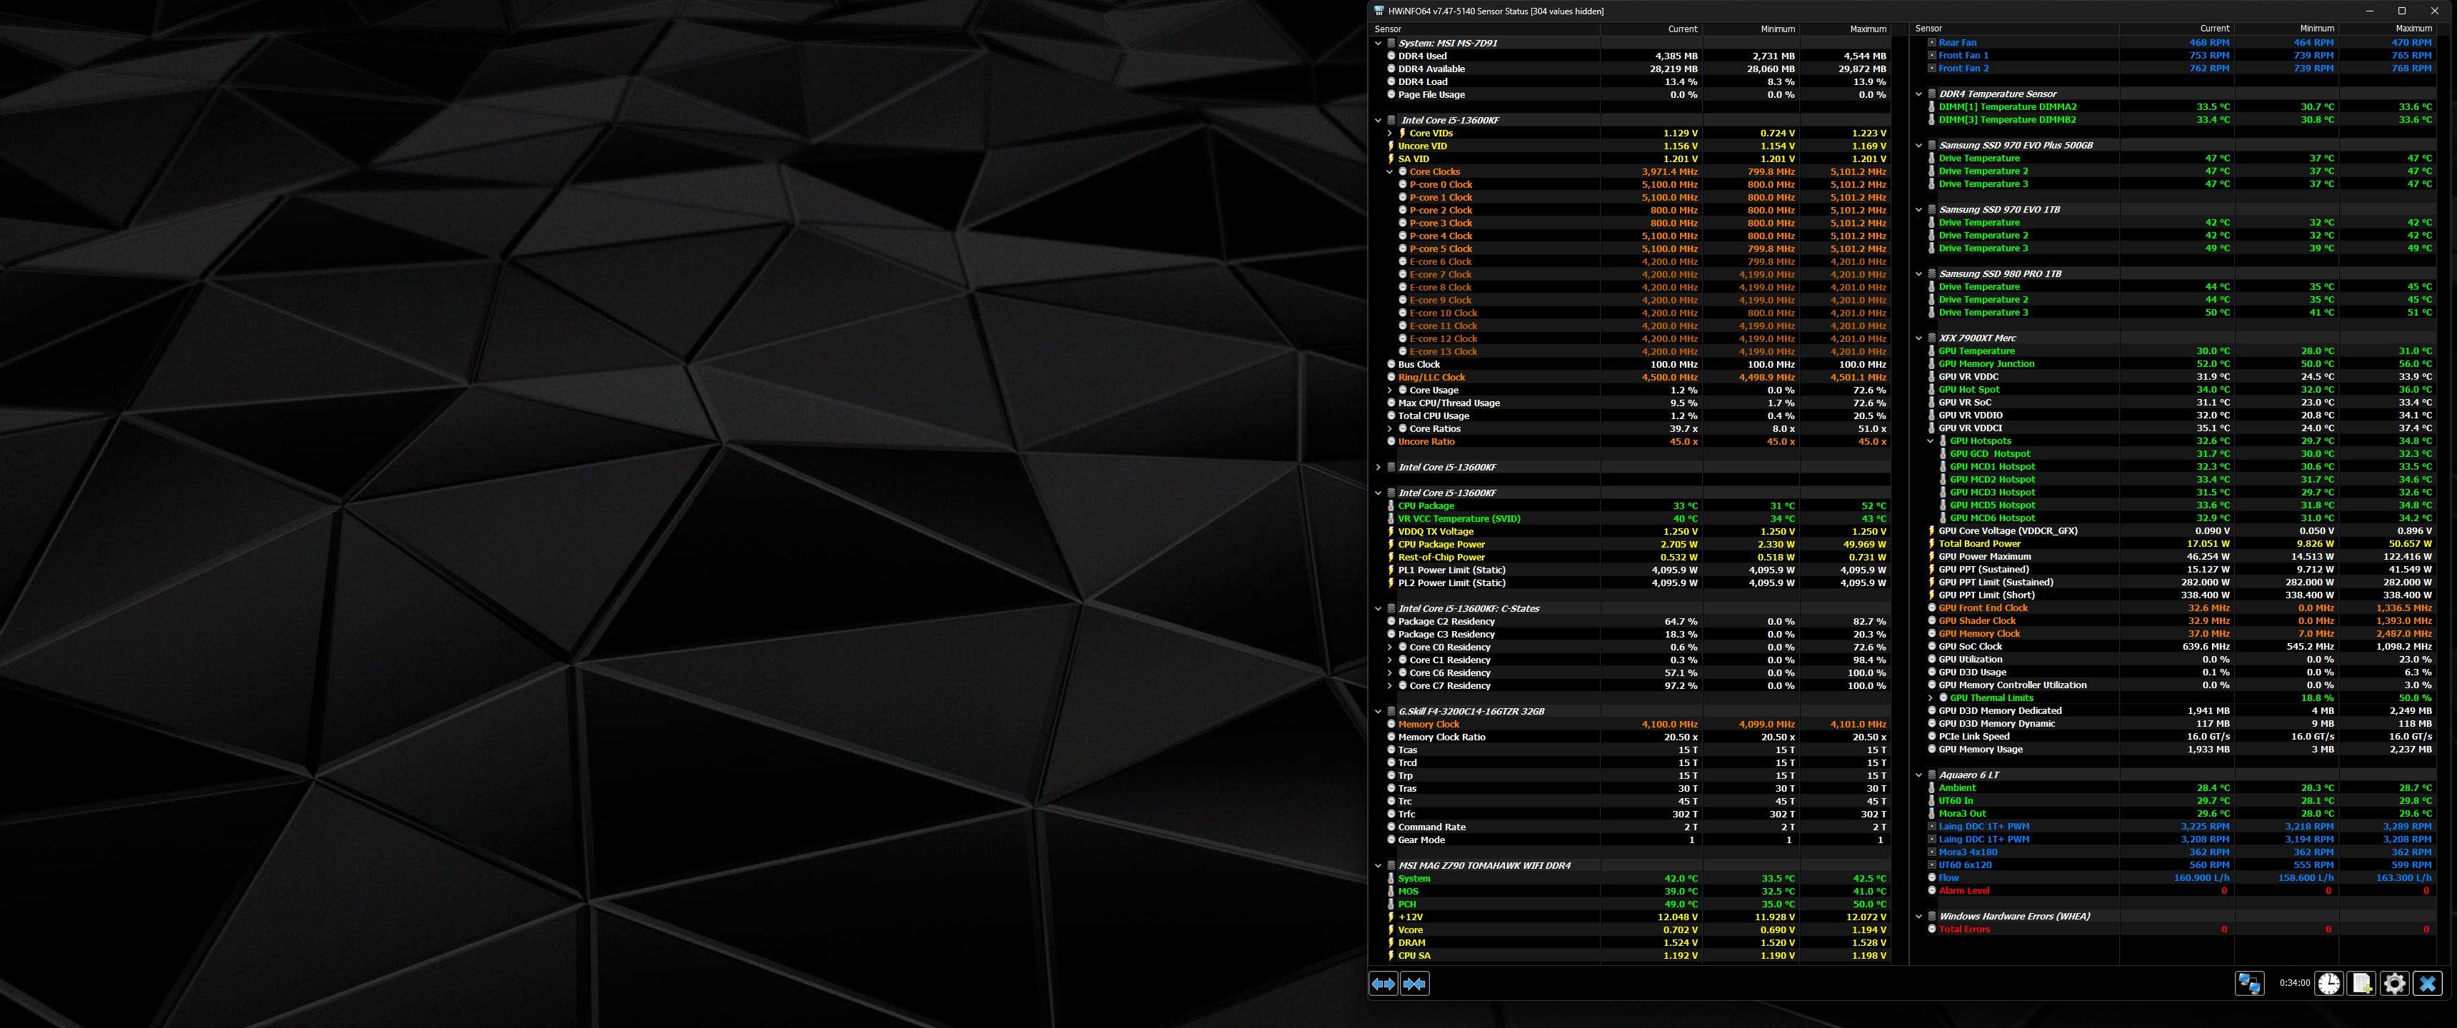Collapse the Core Clocks tree node

(x=1390, y=171)
